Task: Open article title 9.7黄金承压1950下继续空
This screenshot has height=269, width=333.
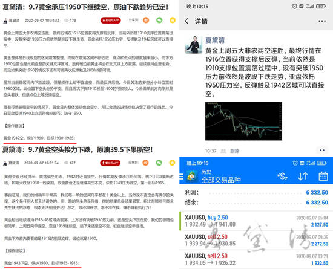Action: click(85, 7)
